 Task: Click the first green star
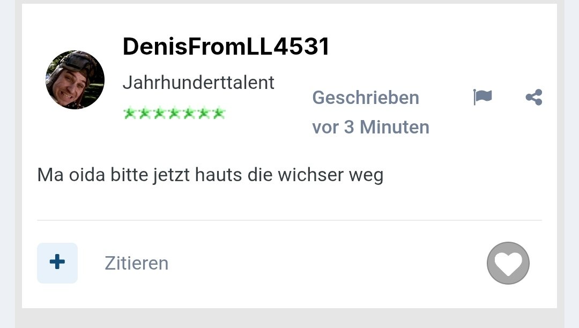pos(130,113)
